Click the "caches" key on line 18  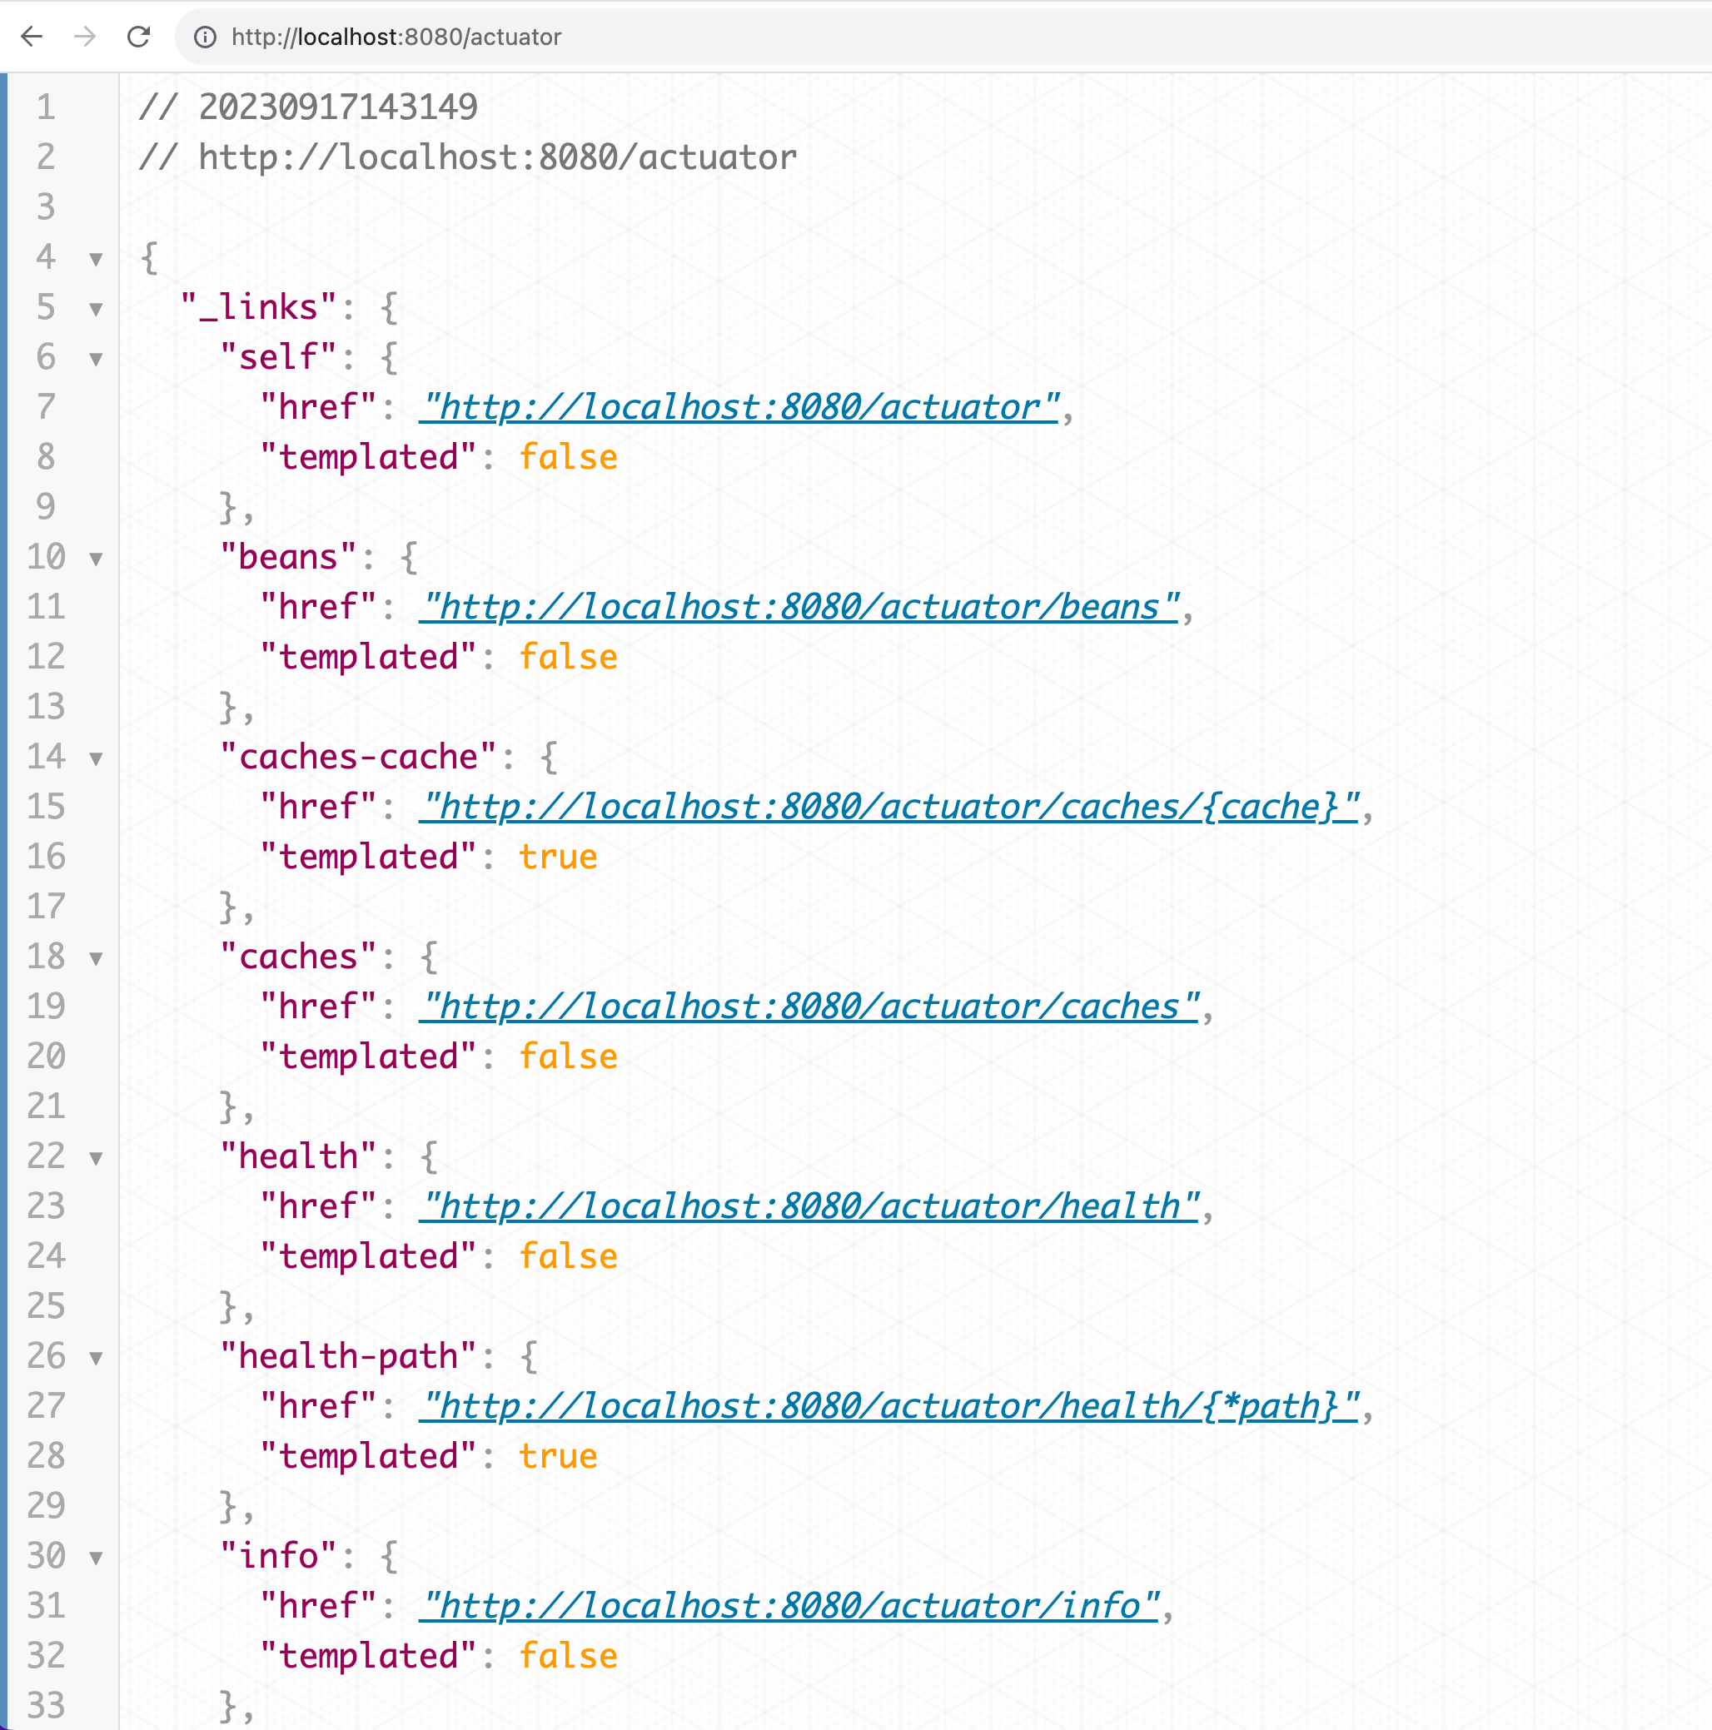pyautogui.click(x=298, y=957)
